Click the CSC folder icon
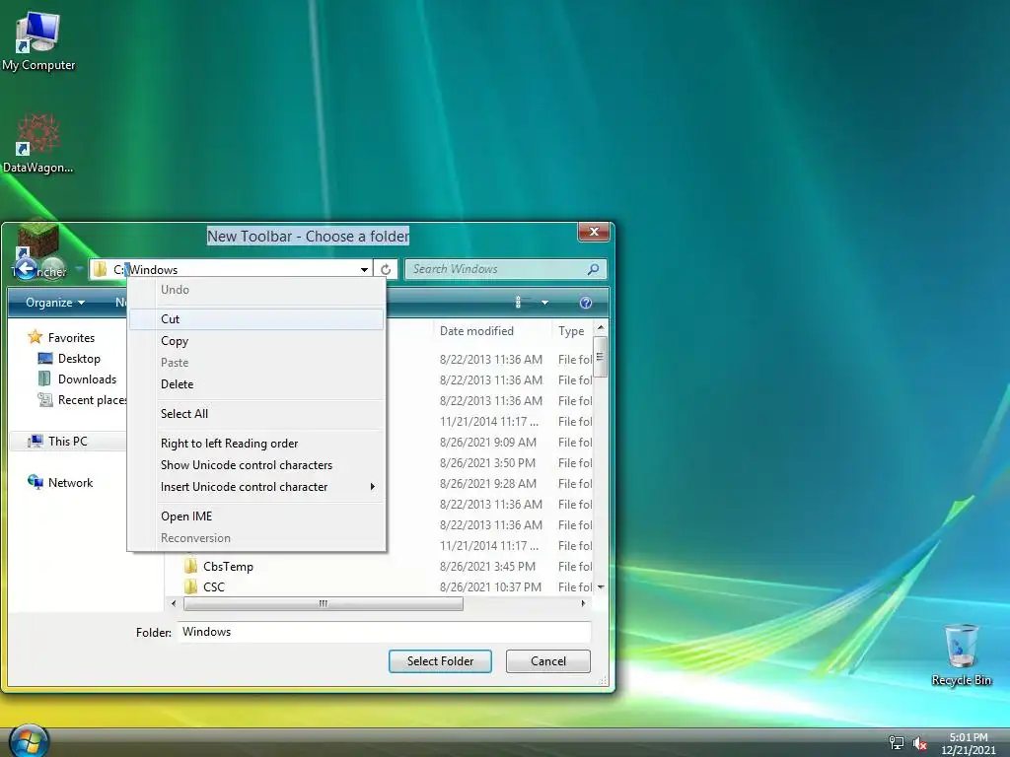This screenshot has width=1010, height=757. tap(190, 587)
